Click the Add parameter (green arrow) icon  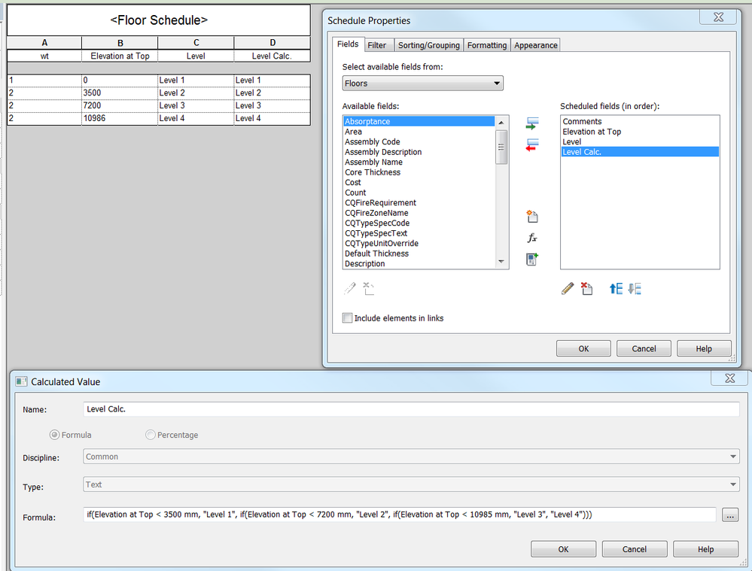[x=532, y=123]
